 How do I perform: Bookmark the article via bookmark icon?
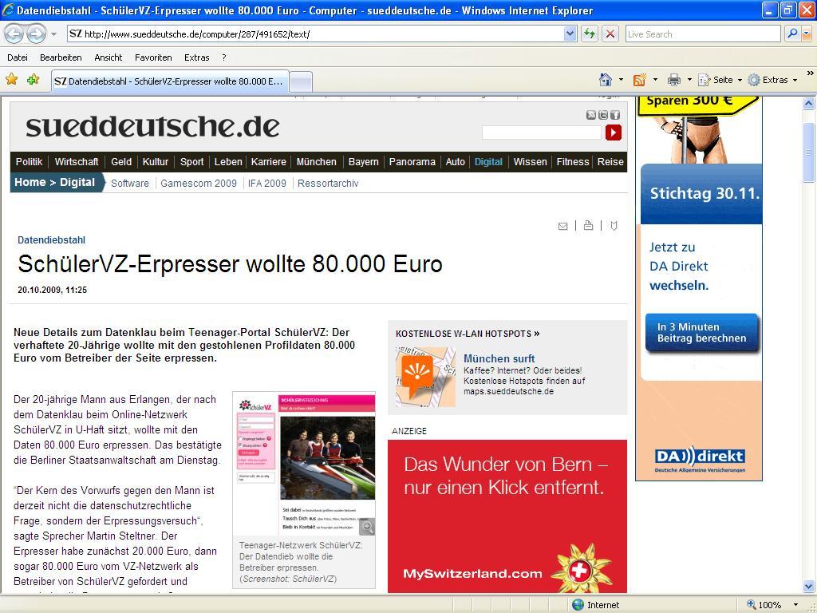click(614, 226)
